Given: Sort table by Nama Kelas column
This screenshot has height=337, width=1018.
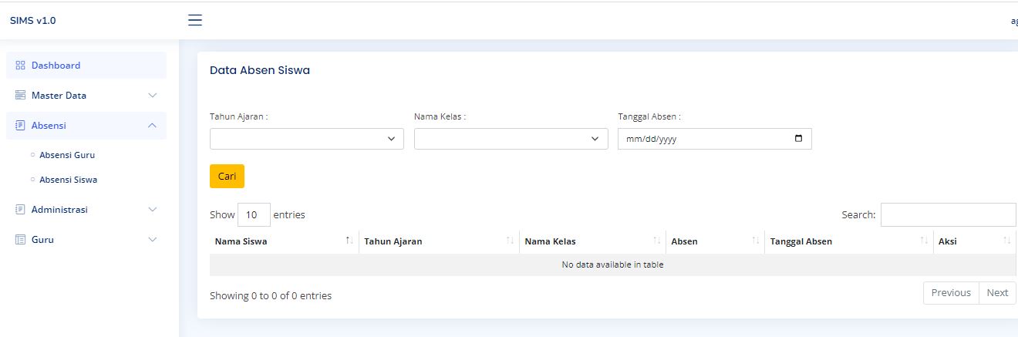Looking at the screenshot, I should [588, 241].
